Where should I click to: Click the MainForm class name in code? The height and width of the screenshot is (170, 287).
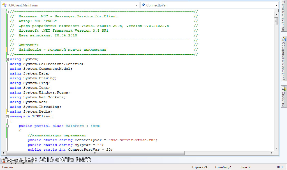[x=75, y=126]
